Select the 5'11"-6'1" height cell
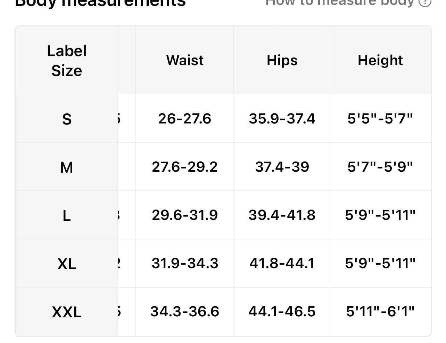446x343 pixels. [x=380, y=311]
